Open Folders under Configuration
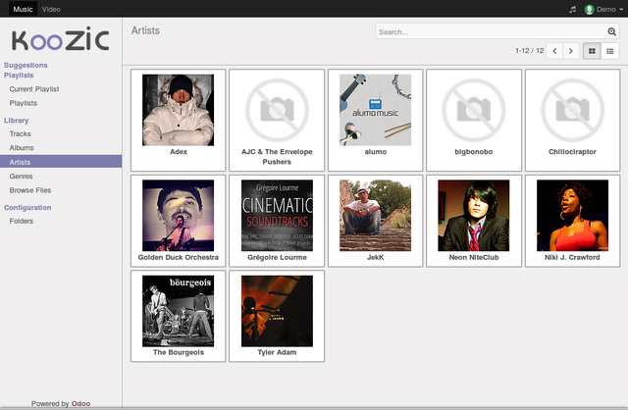 (x=22, y=221)
